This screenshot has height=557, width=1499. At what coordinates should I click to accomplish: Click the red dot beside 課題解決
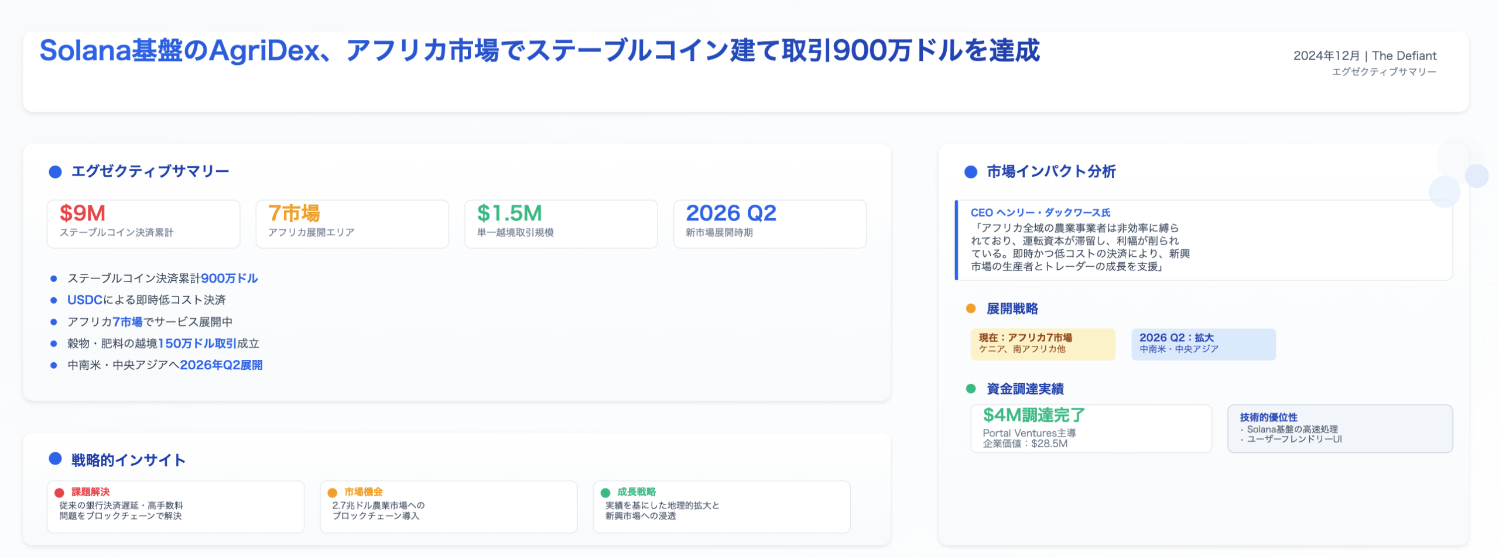[x=59, y=493]
